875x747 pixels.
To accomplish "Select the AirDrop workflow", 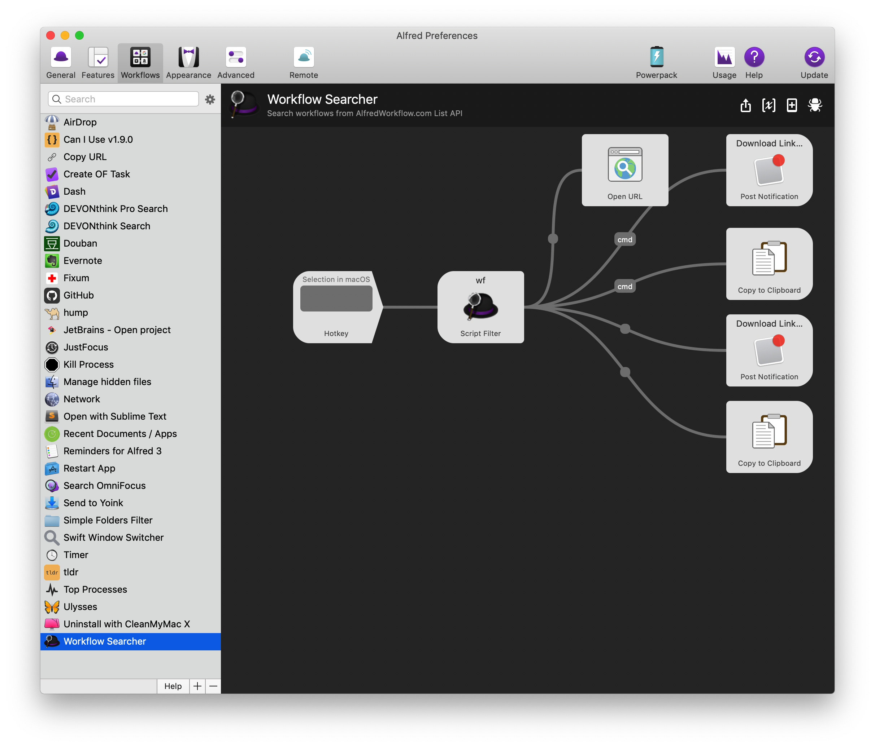I will click(x=130, y=122).
